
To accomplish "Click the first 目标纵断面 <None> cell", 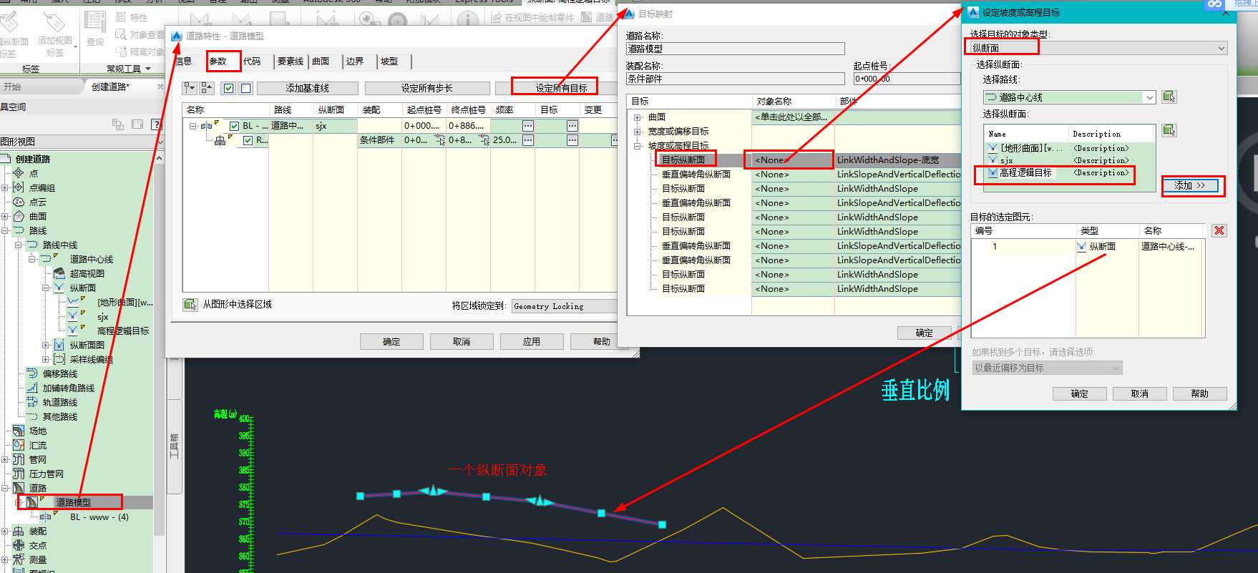I will (x=793, y=160).
